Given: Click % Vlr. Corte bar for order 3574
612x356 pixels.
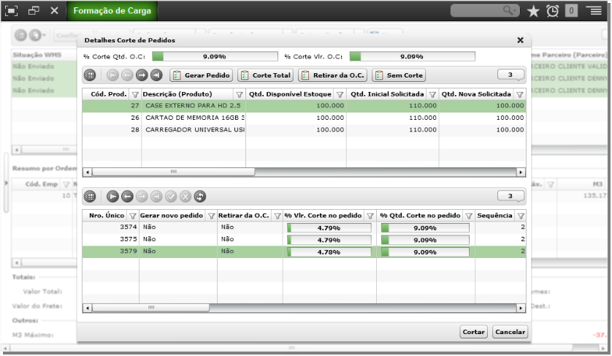Looking at the screenshot, I should pos(329,228).
